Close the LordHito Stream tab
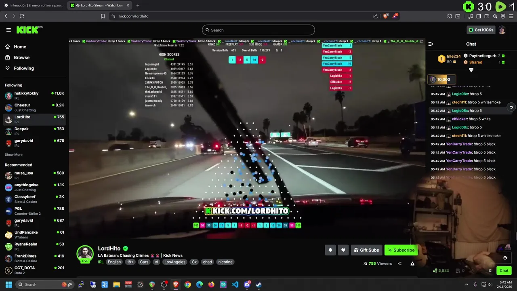This screenshot has height=291, width=517. [128, 5]
